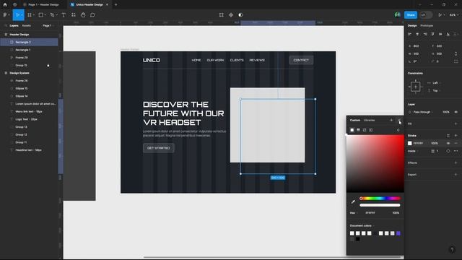Toggle layer visibility eye in Layer section

(x=456, y=112)
